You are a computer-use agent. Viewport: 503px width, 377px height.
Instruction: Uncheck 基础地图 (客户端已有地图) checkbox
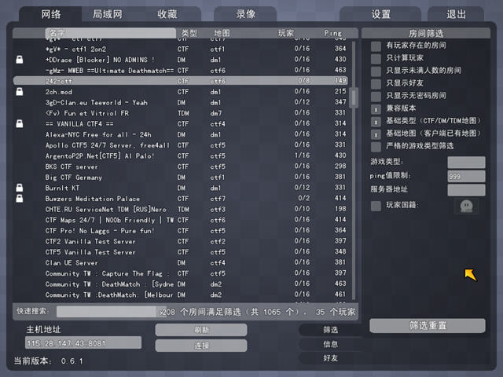pyautogui.click(x=376, y=134)
